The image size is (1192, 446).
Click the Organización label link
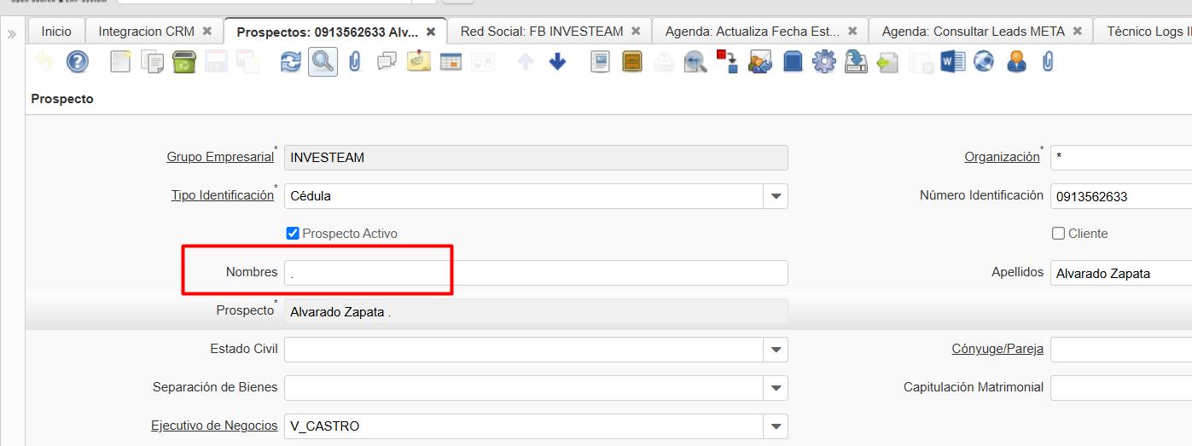point(1002,157)
